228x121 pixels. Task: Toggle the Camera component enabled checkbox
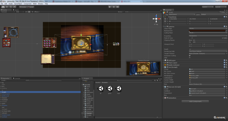(x=167, y=27)
